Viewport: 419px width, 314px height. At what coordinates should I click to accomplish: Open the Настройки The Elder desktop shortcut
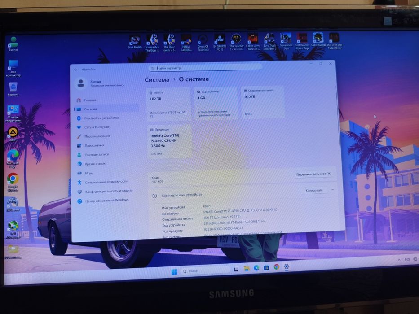pos(152,43)
